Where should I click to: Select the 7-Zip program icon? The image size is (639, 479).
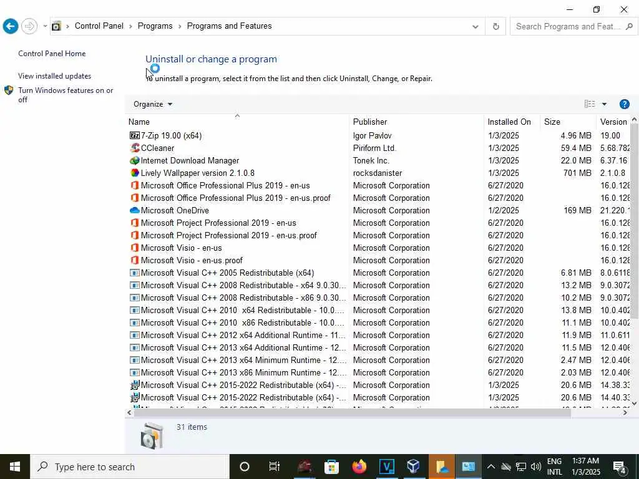click(x=135, y=135)
